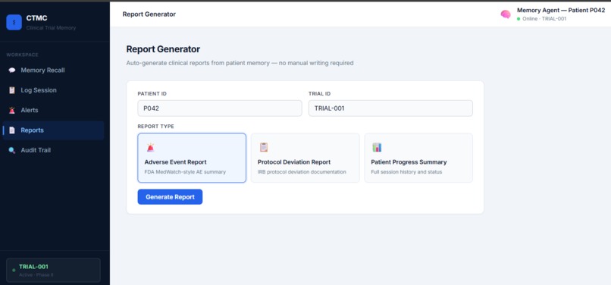Select Reports in the sidebar
Screen dimensions: 611x285
coord(53,130)
